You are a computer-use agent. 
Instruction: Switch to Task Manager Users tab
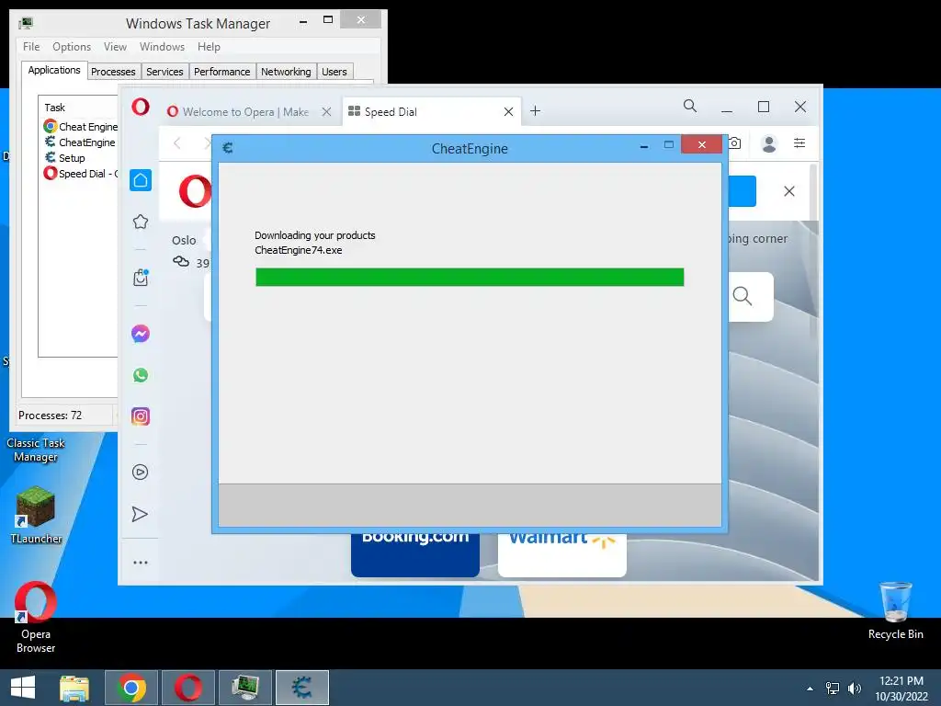click(x=334, y=72)
